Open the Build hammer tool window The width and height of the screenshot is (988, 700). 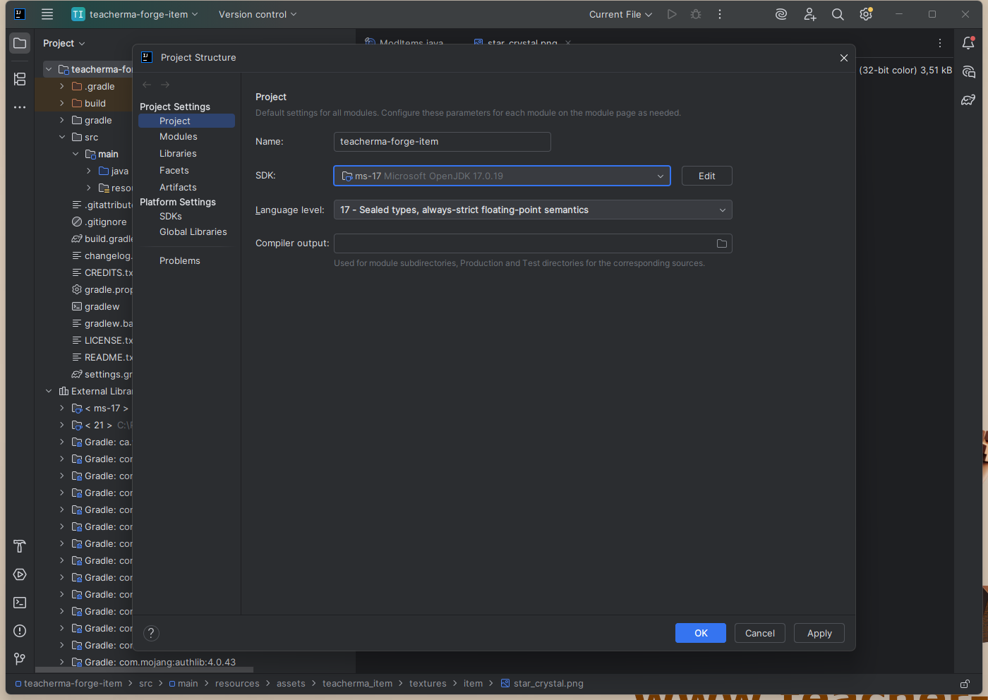[x=20, y=546]
